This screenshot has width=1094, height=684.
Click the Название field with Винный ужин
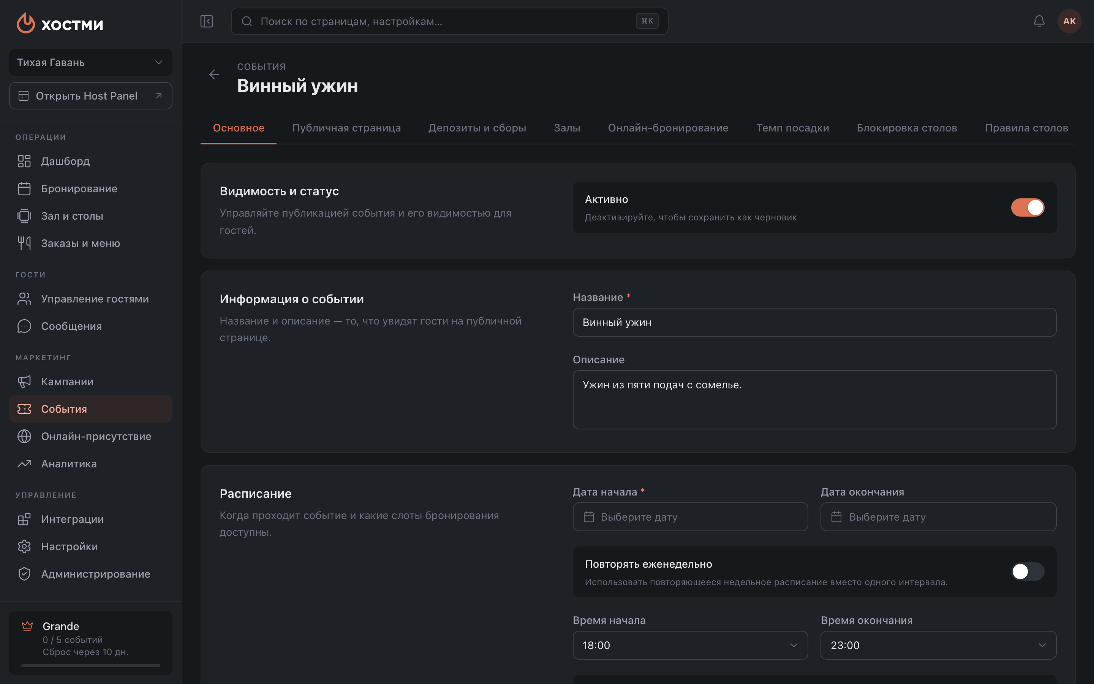point(814,322)
